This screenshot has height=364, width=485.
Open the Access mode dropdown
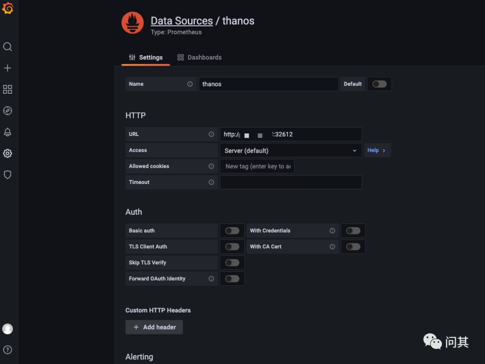[291, 150]
